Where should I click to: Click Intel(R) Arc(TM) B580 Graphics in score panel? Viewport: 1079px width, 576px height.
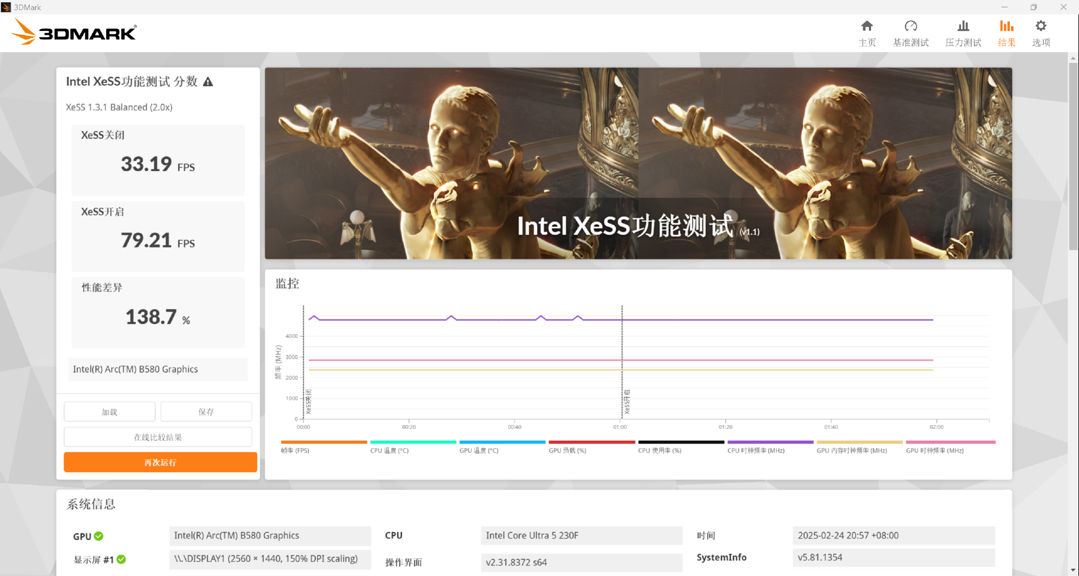pos(158,369)
